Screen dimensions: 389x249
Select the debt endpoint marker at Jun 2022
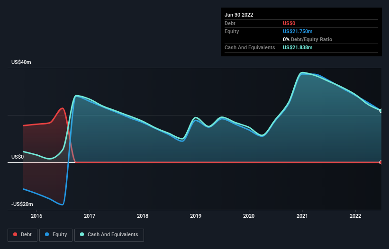(381, 162)
